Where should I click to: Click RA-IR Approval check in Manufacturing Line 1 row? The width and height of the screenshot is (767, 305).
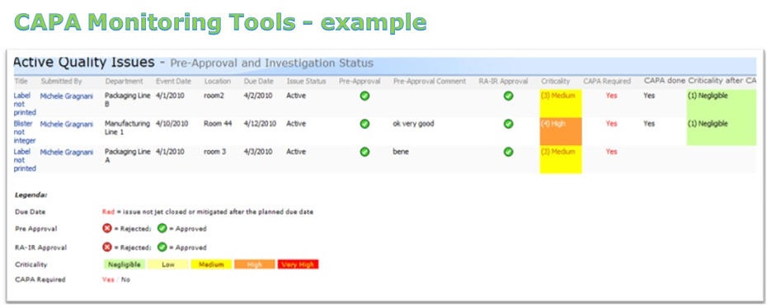[508, 124]
